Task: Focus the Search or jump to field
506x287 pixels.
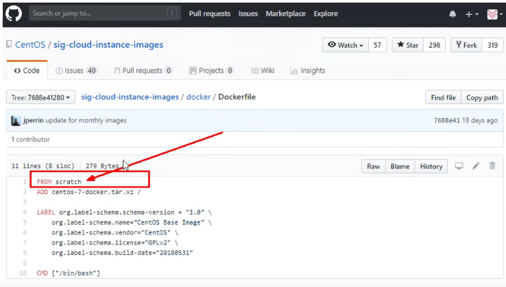Action: click(x=104, y=14)
